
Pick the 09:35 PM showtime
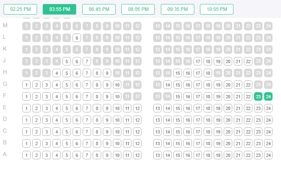click(177, 9)
